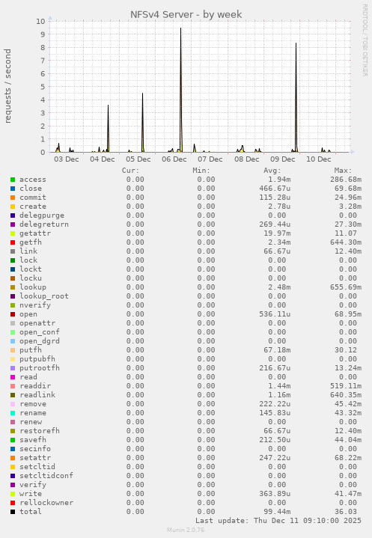This screenshot has width=372, height=538.
Task: Select the '03 Dec' date label
Action: pyautogui.click(x=66, y=159)
